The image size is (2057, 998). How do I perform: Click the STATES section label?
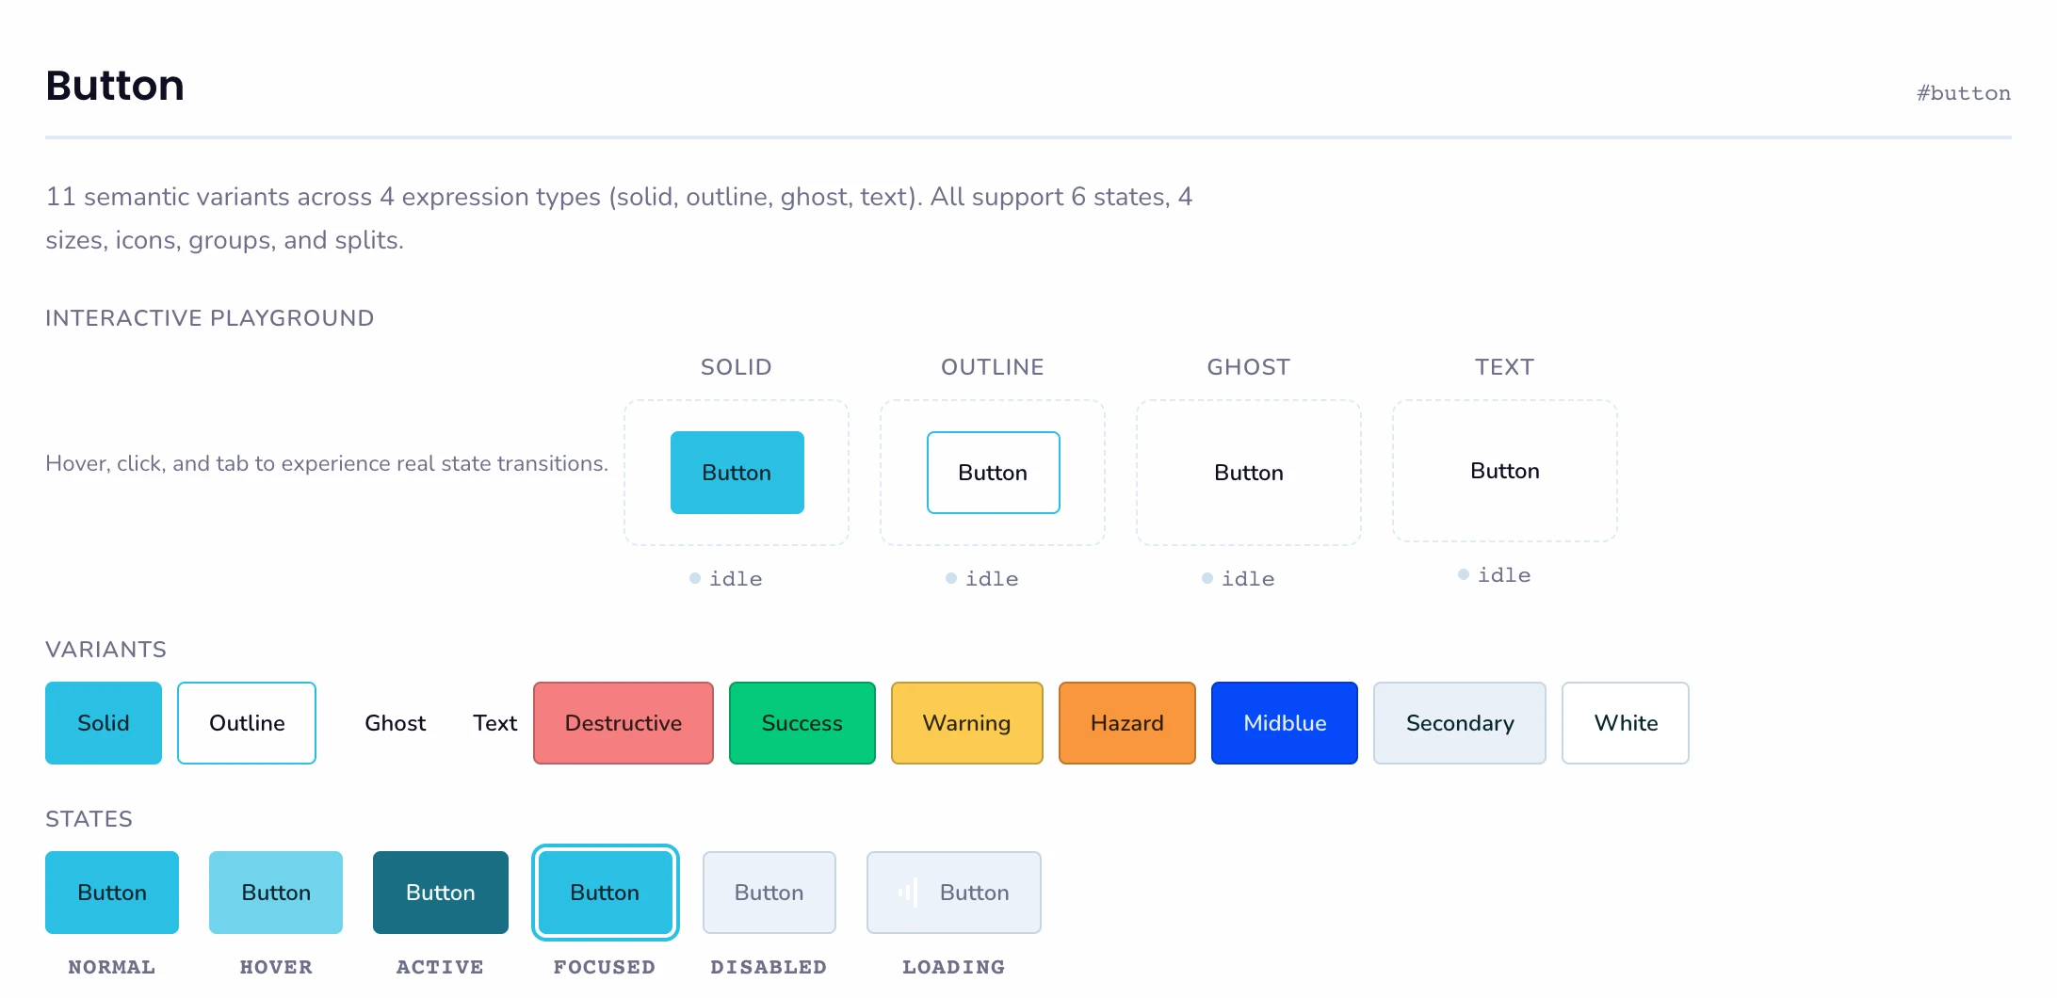[x=89, y=819]
